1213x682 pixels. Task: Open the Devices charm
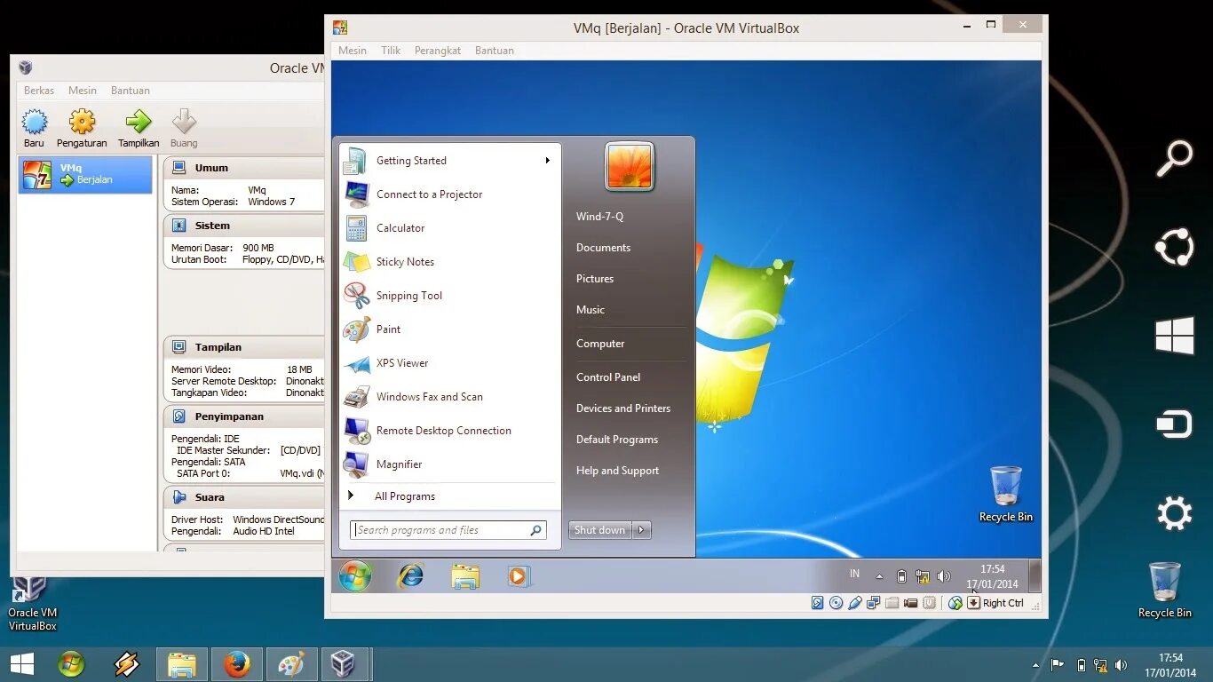click(1174, 424)
